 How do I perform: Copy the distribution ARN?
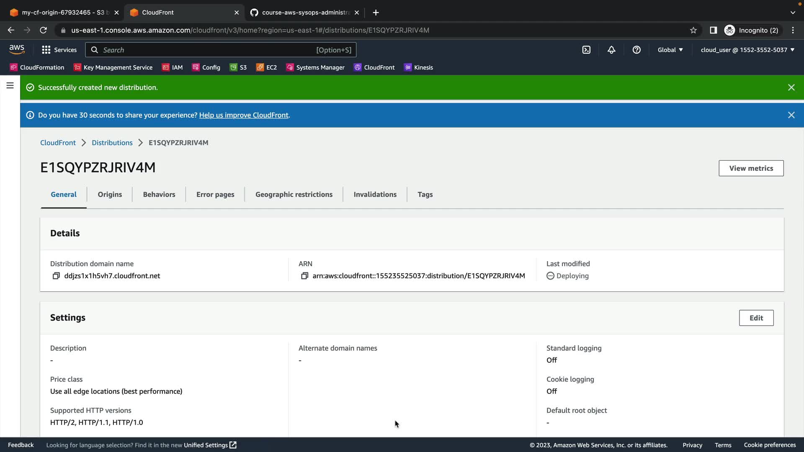tap(304, 276)
